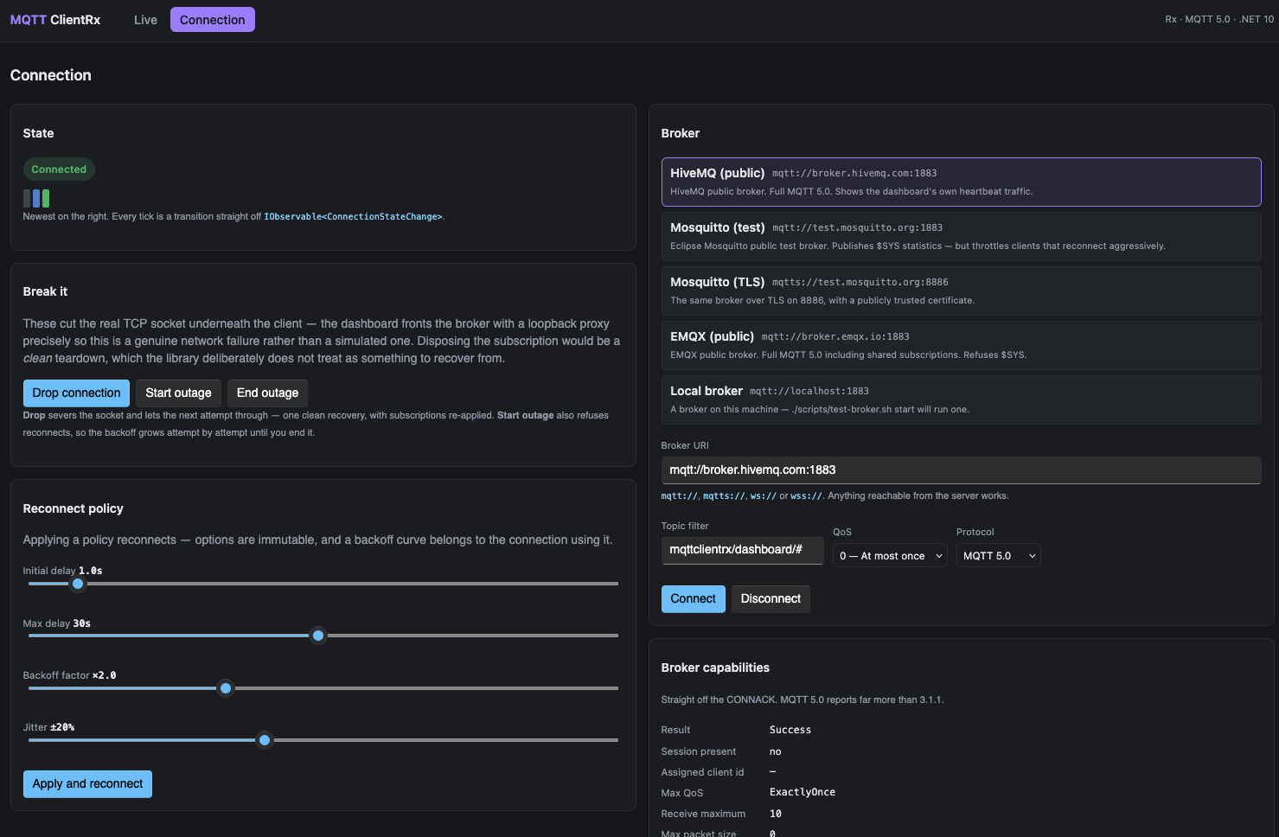Click the MQTT ClientRx logo title
The height and width of the screenshot is (837, 1279).
click(55, 20)
